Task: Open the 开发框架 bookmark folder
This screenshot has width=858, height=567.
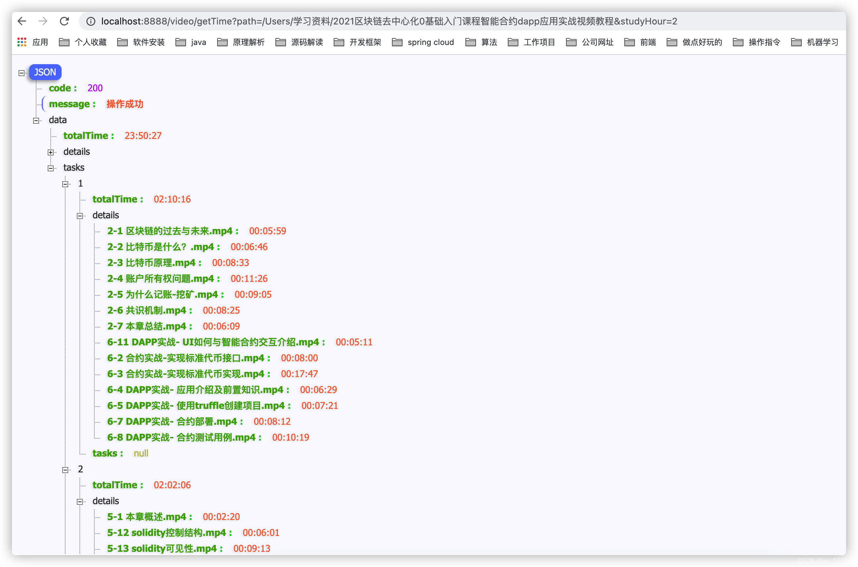Action: point(358,42)
